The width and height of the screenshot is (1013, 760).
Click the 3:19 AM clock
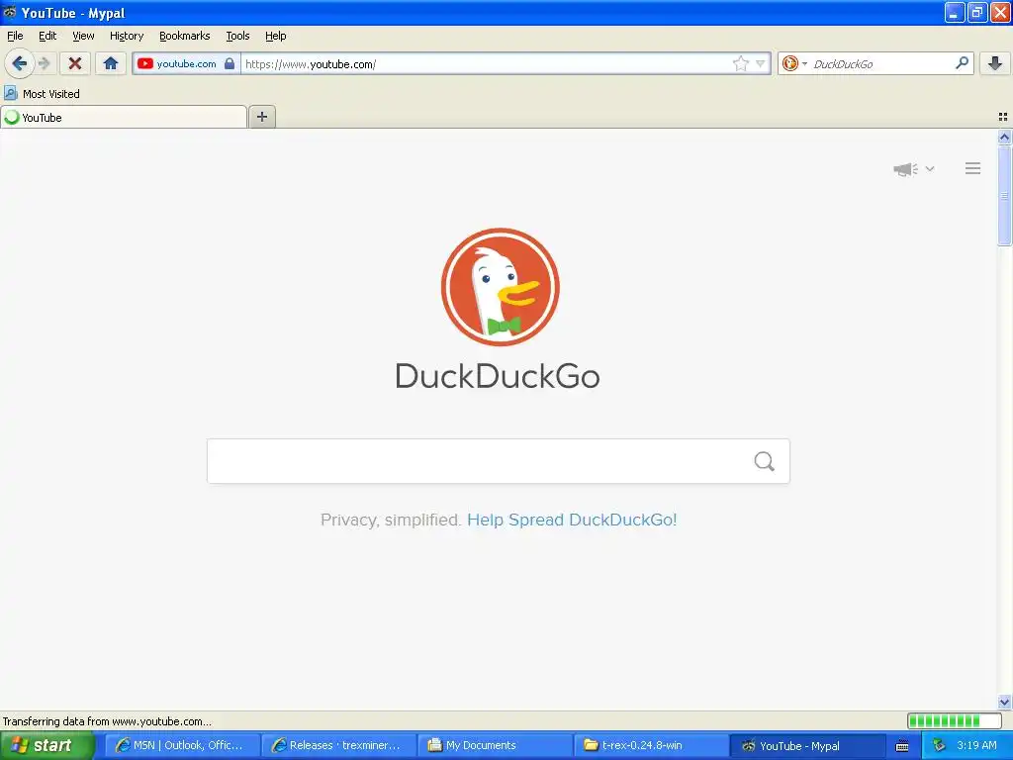click(976, 746)
